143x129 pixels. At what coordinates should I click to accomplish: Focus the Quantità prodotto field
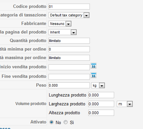coord(69,41)
